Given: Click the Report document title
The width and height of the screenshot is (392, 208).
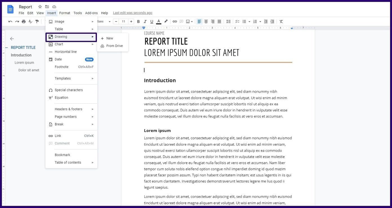Looking at the screenshot, I should pyautogui.click(x=25, y=7).
